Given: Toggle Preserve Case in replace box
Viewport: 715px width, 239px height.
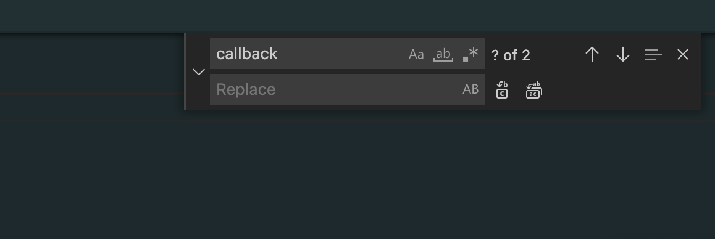Looking at the screenshot, I should (x=470, y=89).
